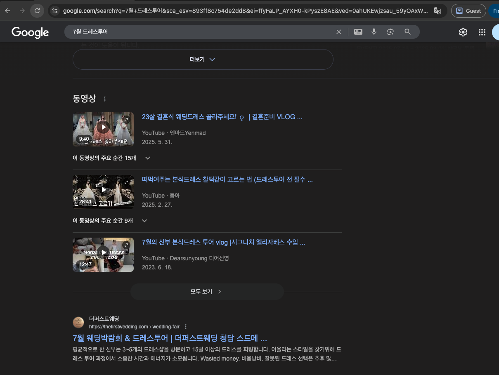Image resolution: width=499 pixels, height=375 pixels.
Task: Click the 모두 보기 button
Action: click(207, 291)
